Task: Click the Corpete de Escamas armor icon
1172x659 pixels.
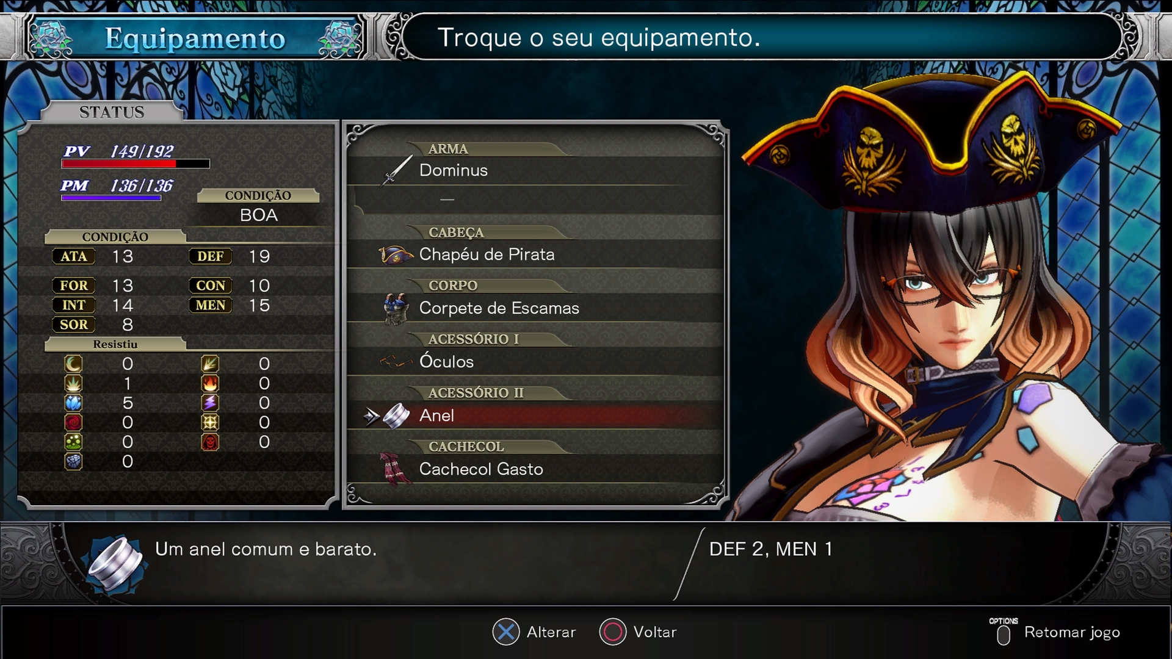Action: [x=396, y=308]
